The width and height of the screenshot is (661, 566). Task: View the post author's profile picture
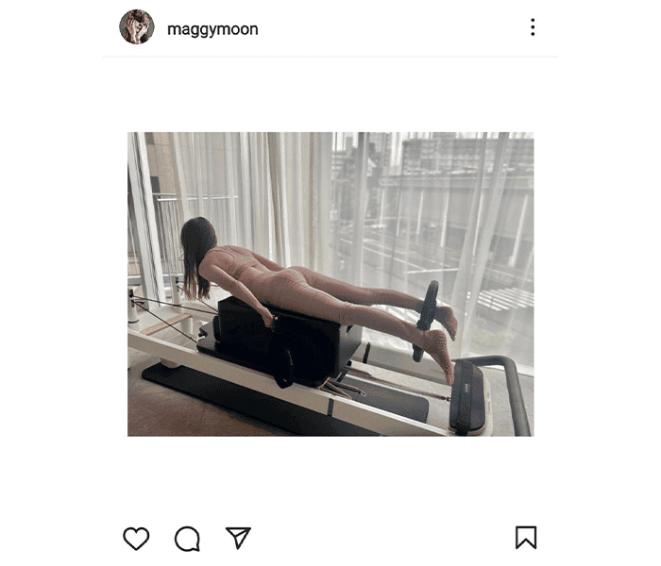137,27
